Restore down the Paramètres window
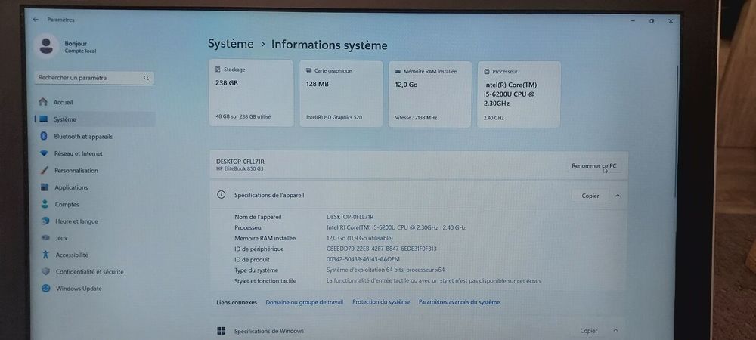The height and width of the screenshot is (340, 756). point(652,21)
